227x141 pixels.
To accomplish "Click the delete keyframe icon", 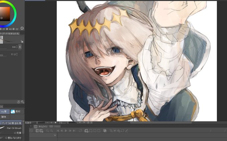I will click(119, 131).
